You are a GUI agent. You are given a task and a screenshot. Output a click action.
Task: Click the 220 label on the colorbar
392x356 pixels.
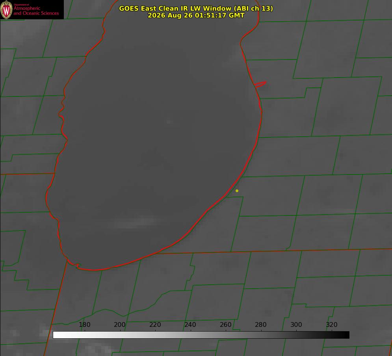click(x=155, y=324)
